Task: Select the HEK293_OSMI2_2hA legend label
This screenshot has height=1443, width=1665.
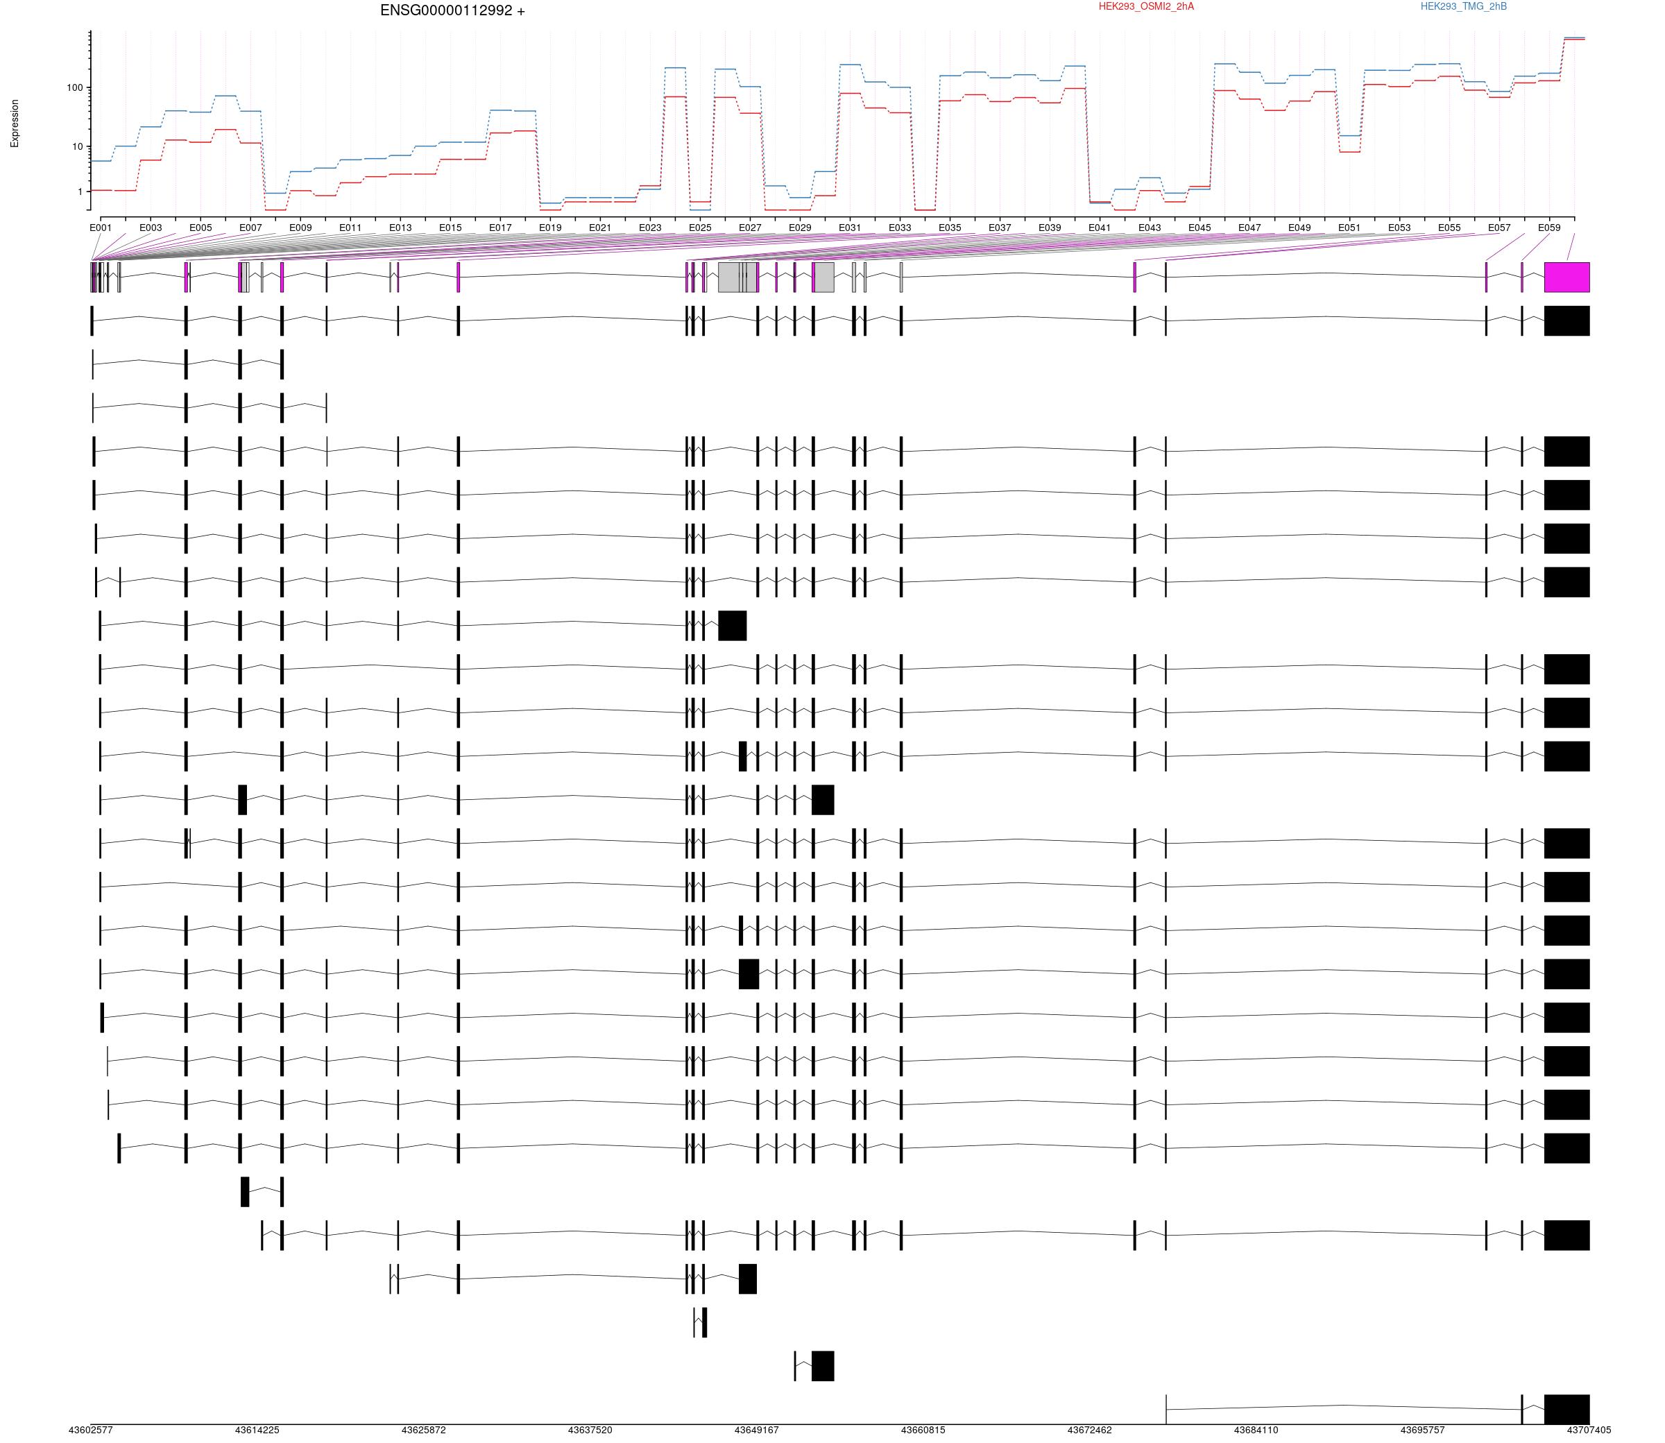Action: tap(1145, 6)
